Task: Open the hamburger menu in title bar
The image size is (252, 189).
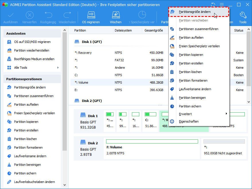Action: pyautogui.click(x=222, y=5)
